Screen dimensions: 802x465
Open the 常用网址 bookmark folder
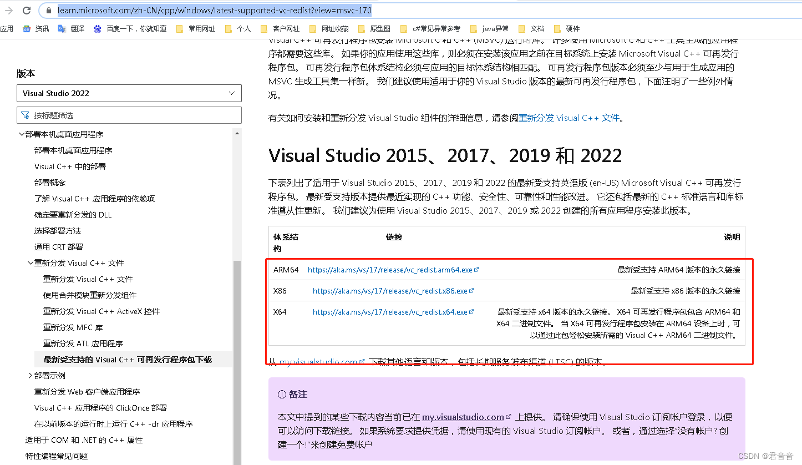pyautogui.click(x=196, y=28)
